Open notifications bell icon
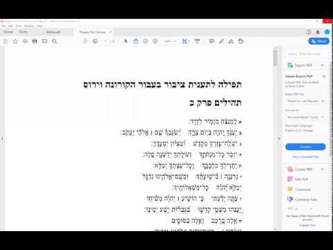 (x=318, y=32)
